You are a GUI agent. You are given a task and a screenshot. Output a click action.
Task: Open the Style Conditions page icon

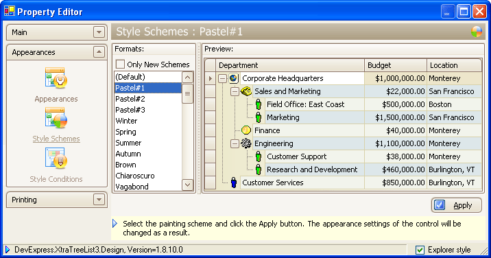tap(56, 158)
